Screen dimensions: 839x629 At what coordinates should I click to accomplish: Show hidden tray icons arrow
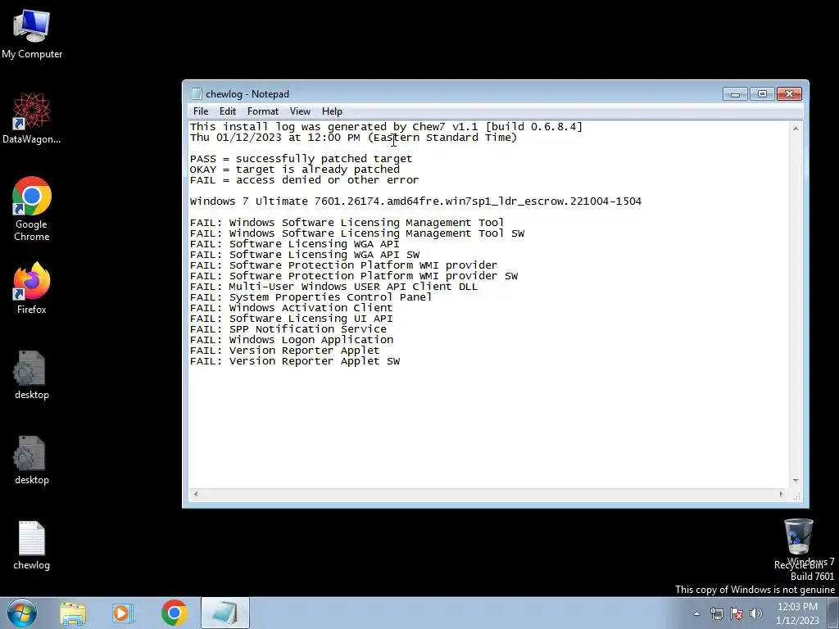click(696, 613)
